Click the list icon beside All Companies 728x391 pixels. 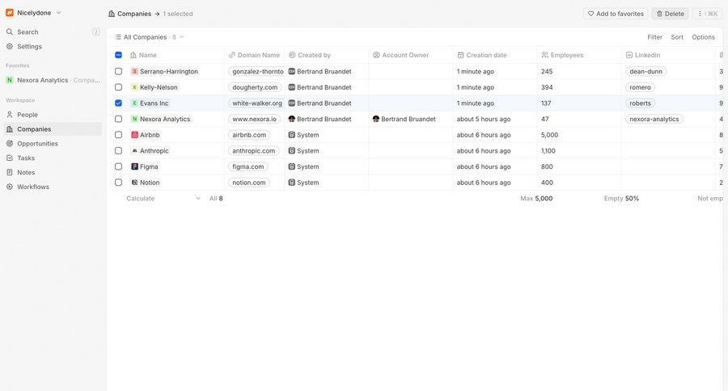(118, 37)
